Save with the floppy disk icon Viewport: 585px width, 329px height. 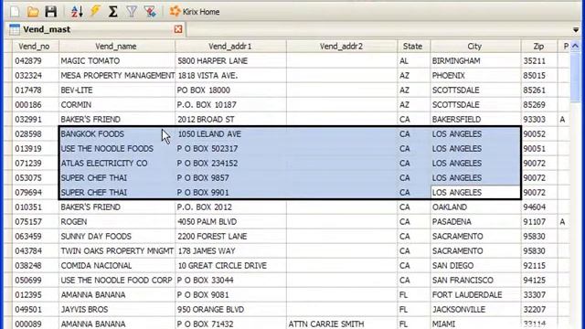click(51, 12)
